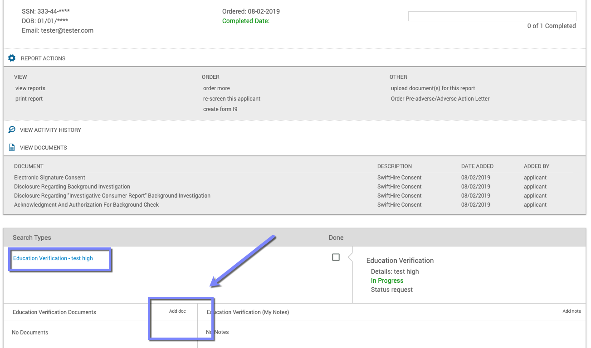The image size is (591, 348).
Task: Select re-screen this applicant
Action: 232,99
